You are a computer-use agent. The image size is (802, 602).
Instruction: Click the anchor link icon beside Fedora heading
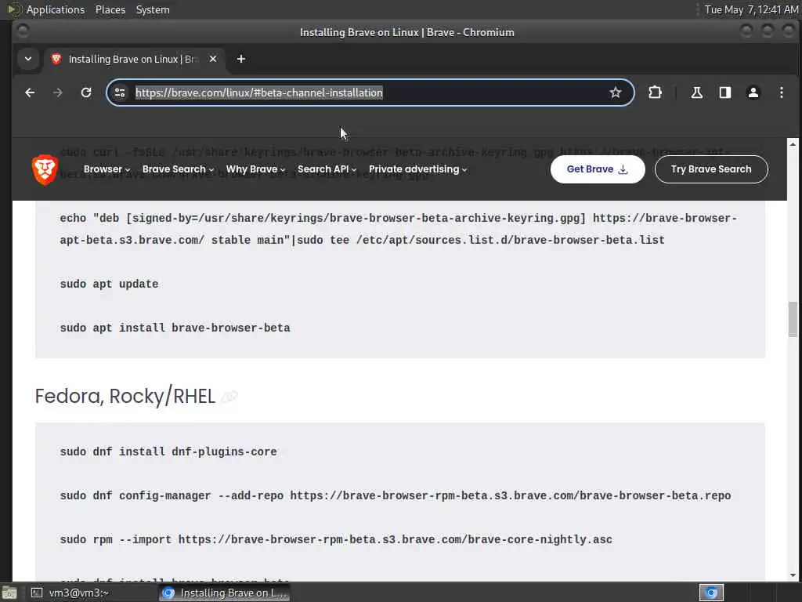pos(229,397)
